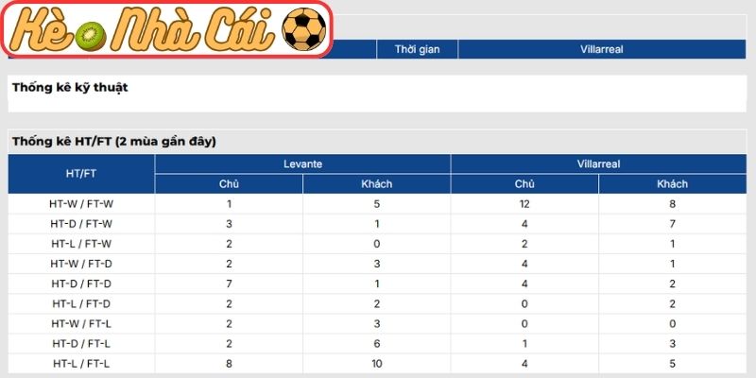Open the Thống kê kỹ thuật section
Image resolution: width=756 pixels, height=378 pixels.
coord(70,88)
